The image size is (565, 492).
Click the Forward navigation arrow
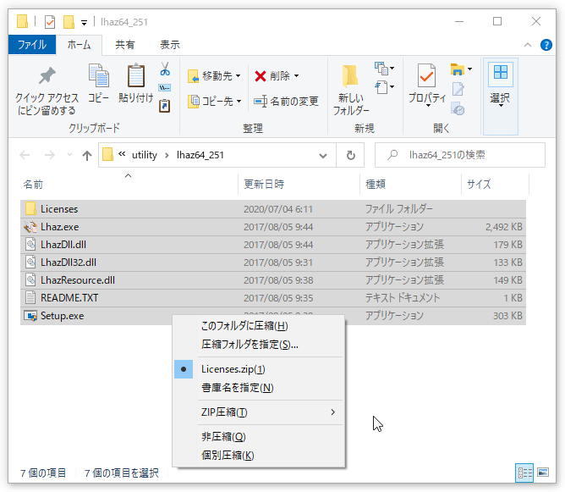(x=49, y=155)
